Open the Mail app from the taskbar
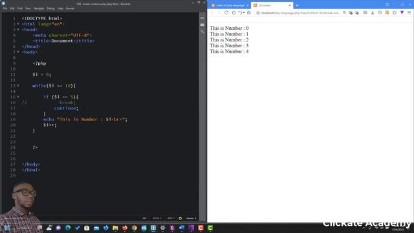414x233 pixels. (96, 228)
